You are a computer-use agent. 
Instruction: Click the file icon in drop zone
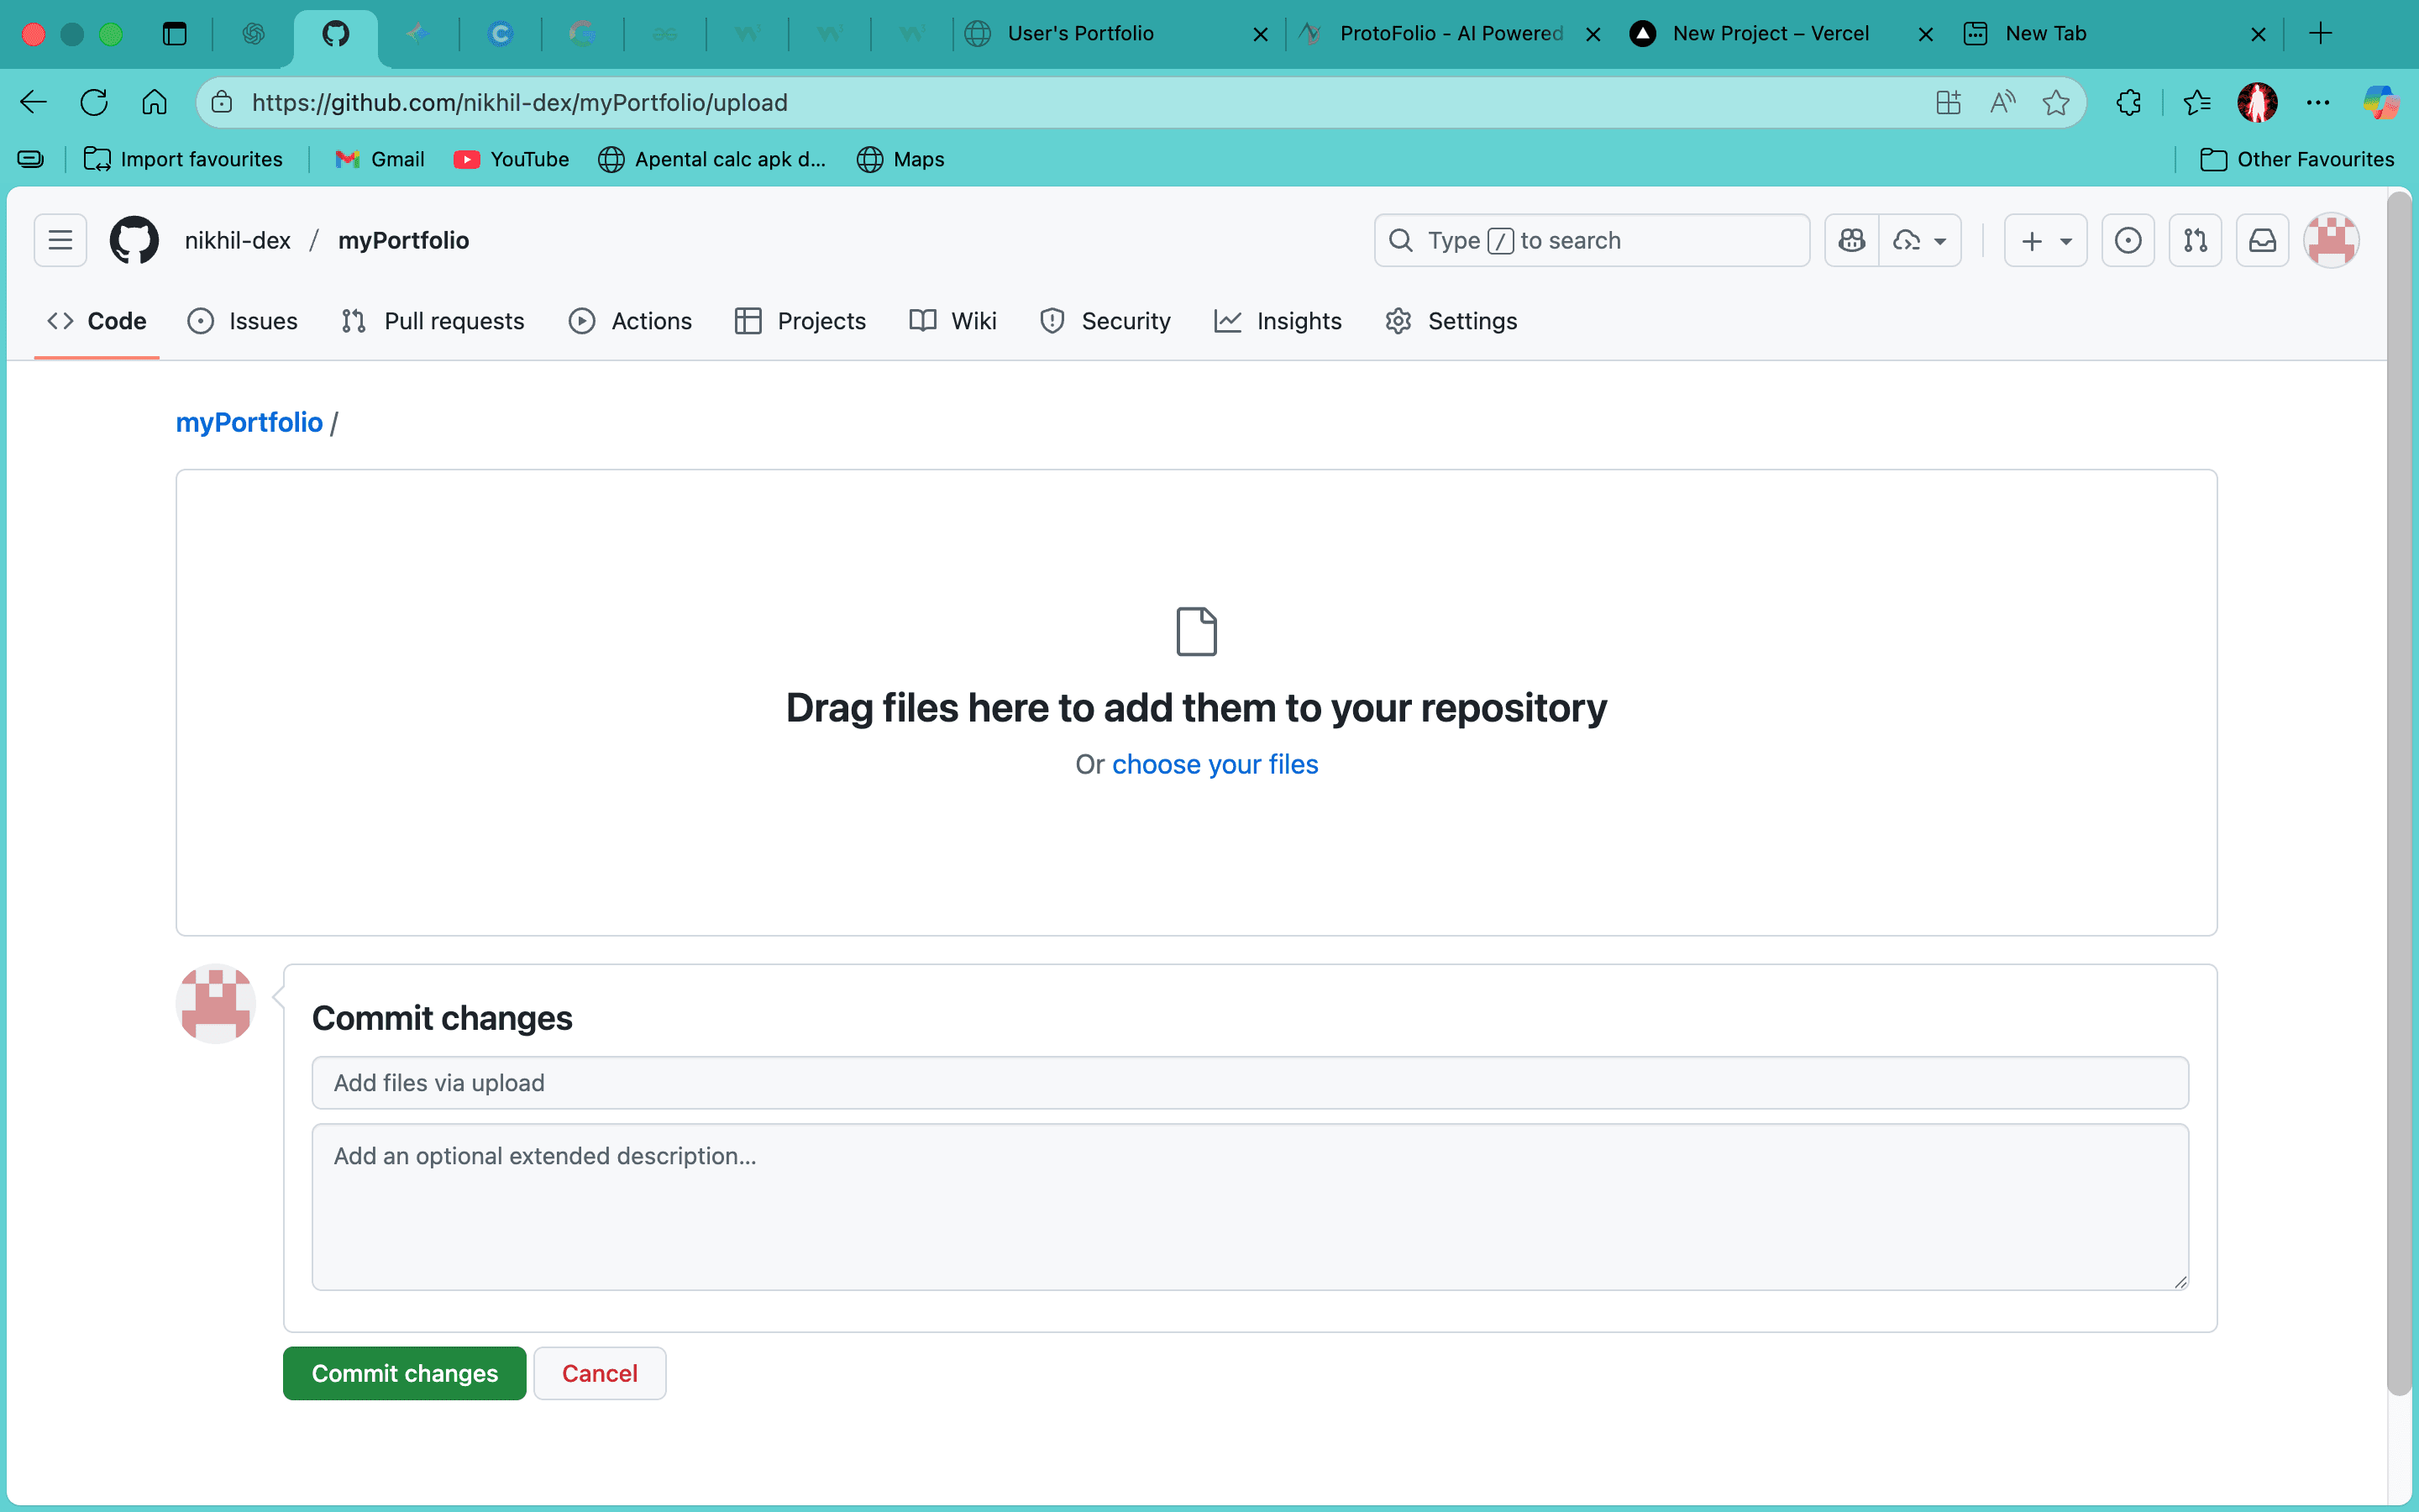(x=1197, y=632)
